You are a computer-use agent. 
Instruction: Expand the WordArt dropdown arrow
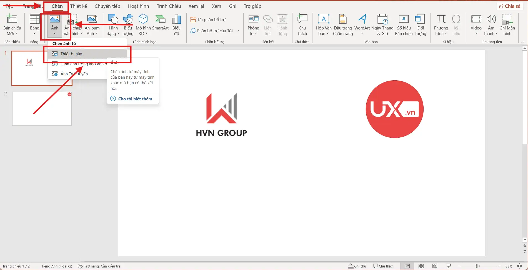(362, 34)
